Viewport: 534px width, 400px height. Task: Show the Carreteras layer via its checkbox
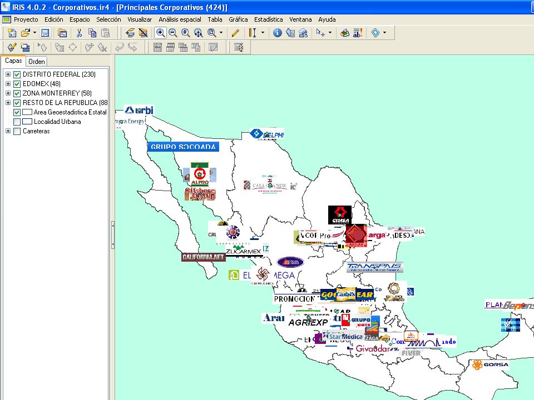click(17, 131)
